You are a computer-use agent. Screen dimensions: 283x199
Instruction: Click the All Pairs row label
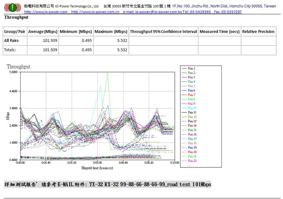tap(11, 41)
